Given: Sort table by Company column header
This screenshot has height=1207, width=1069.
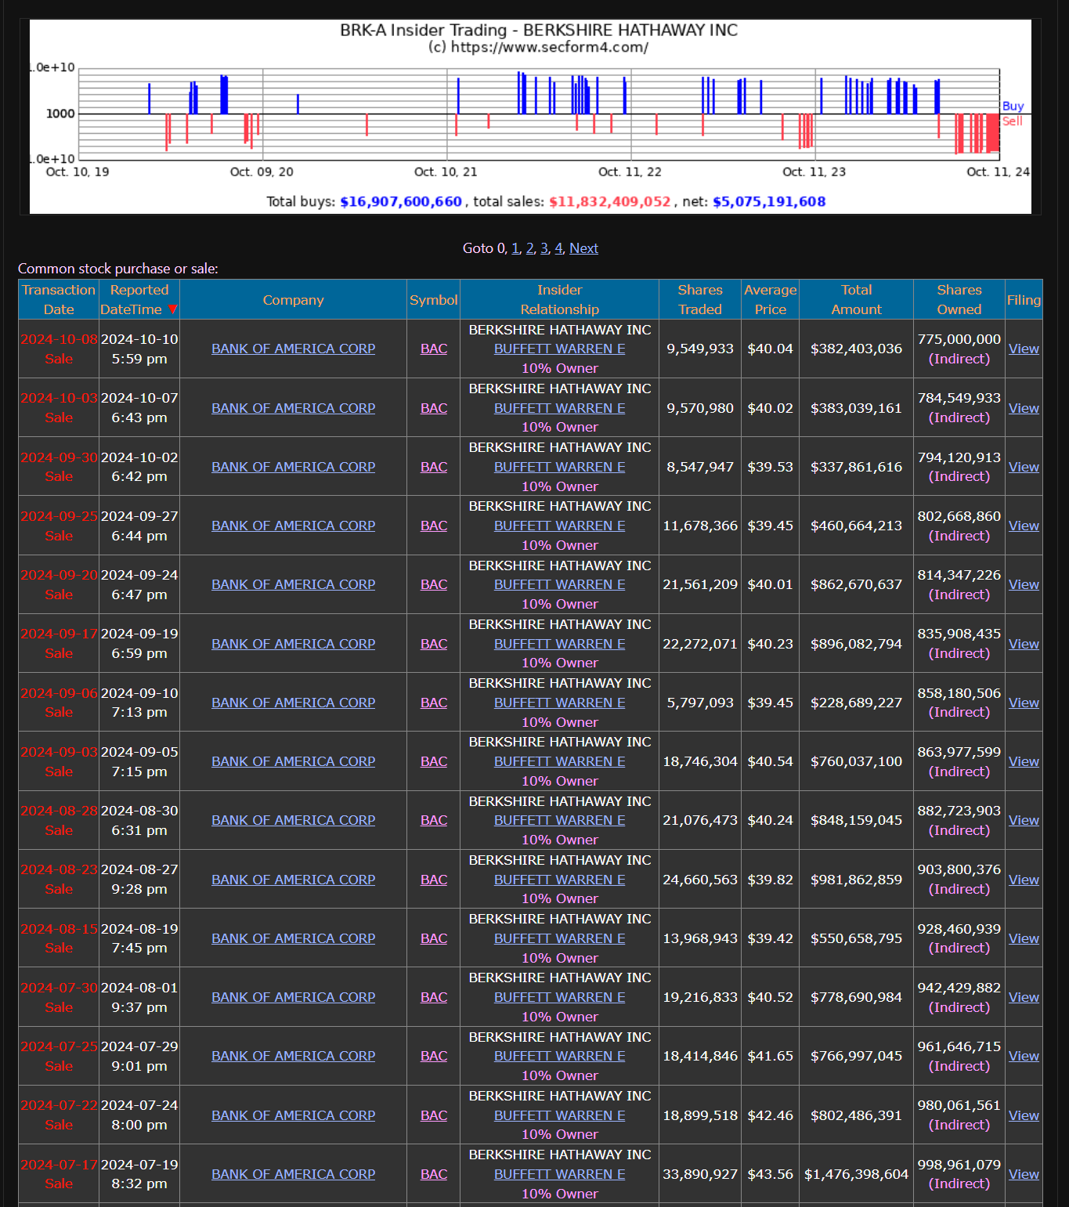Looking at the screenshot, I should 293,300.
